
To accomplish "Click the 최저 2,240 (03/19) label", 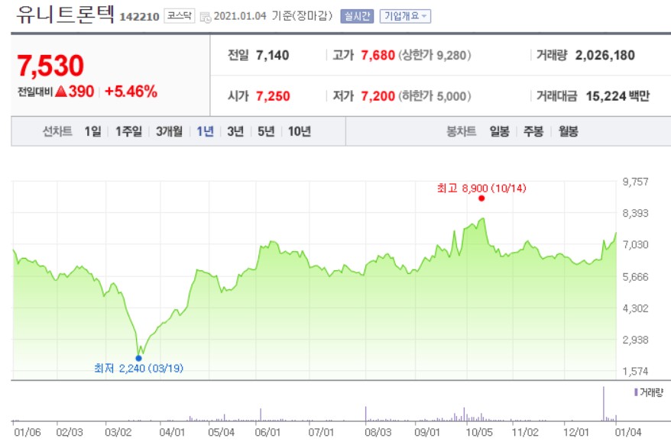I will 138,368.
